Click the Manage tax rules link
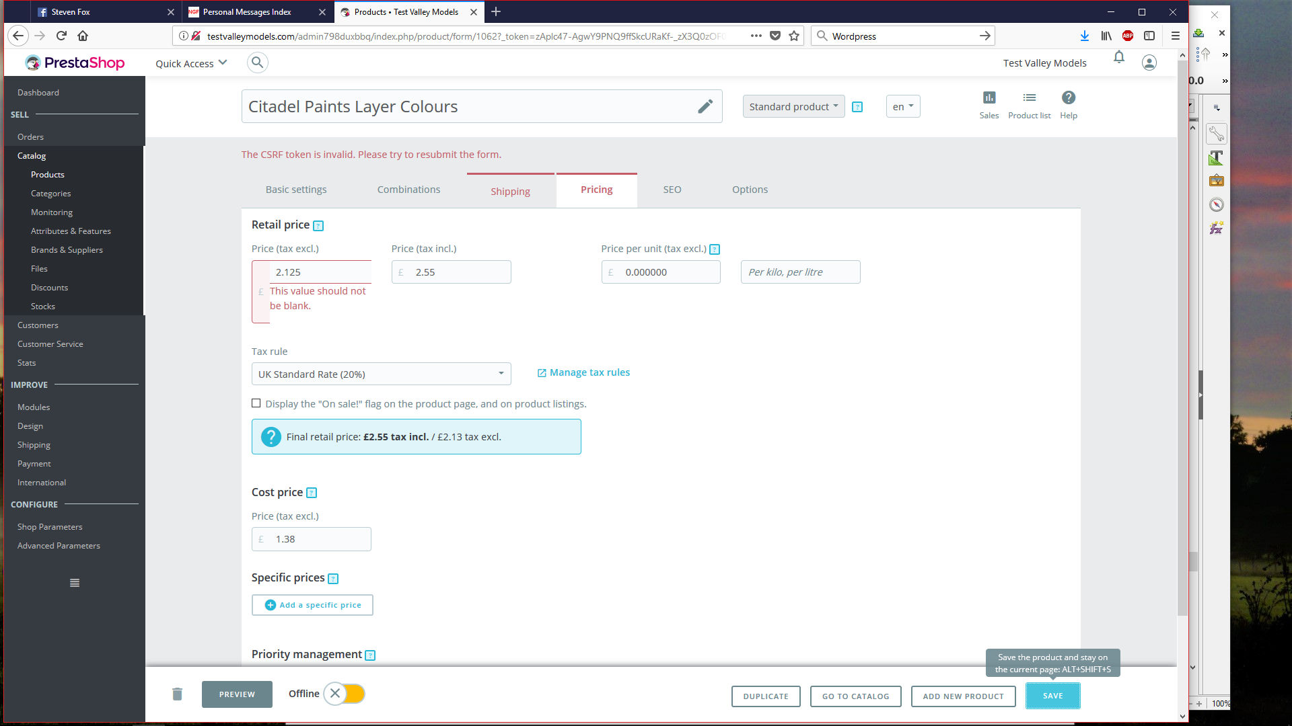The width and height of the screenshot is (1292, 726). pos(589,373)
